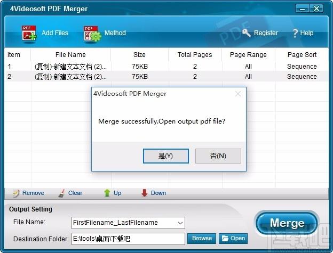
Task: Click the Register key icon
Action: tap(247, 33)
